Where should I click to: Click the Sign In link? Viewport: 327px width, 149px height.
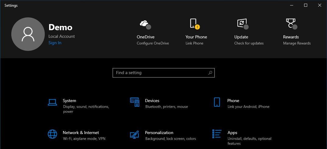(x=55, y=43)
